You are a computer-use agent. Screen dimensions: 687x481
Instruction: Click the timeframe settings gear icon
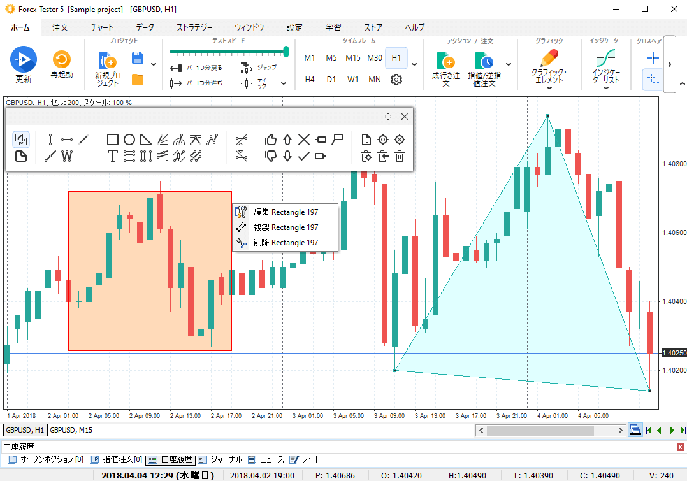click(396, 80)
